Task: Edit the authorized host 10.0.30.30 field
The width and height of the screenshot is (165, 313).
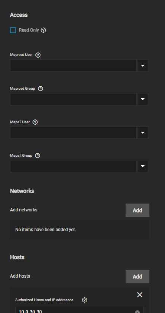Action: coord(76,310)
